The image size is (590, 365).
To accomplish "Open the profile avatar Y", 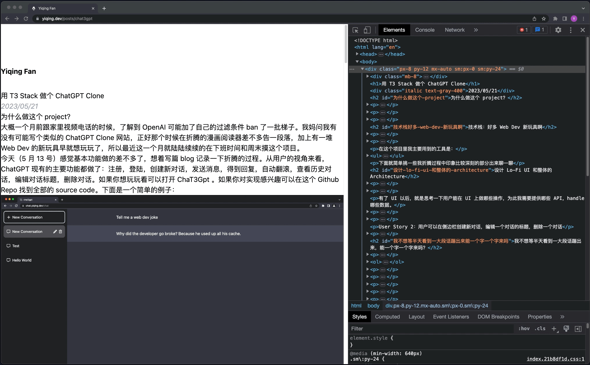I will (574, 19).
